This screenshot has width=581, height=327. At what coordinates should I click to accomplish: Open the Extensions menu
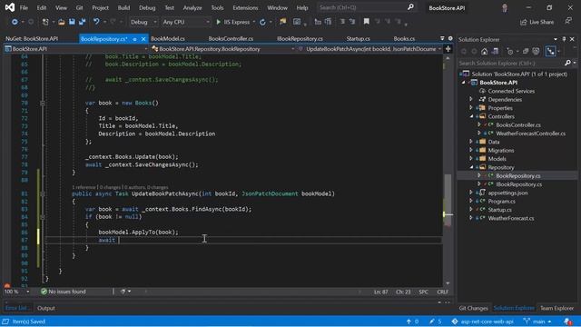click(245, 7)
